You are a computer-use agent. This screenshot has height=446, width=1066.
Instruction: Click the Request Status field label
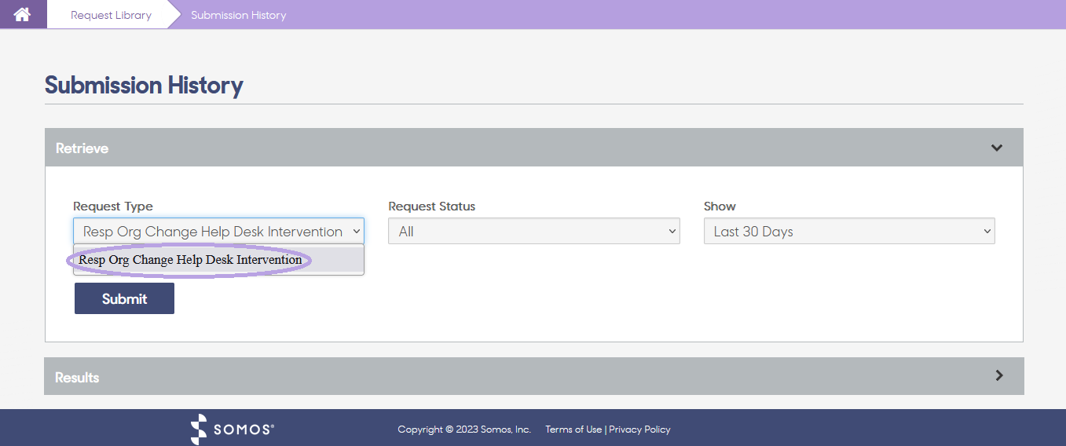pos(431,207)
